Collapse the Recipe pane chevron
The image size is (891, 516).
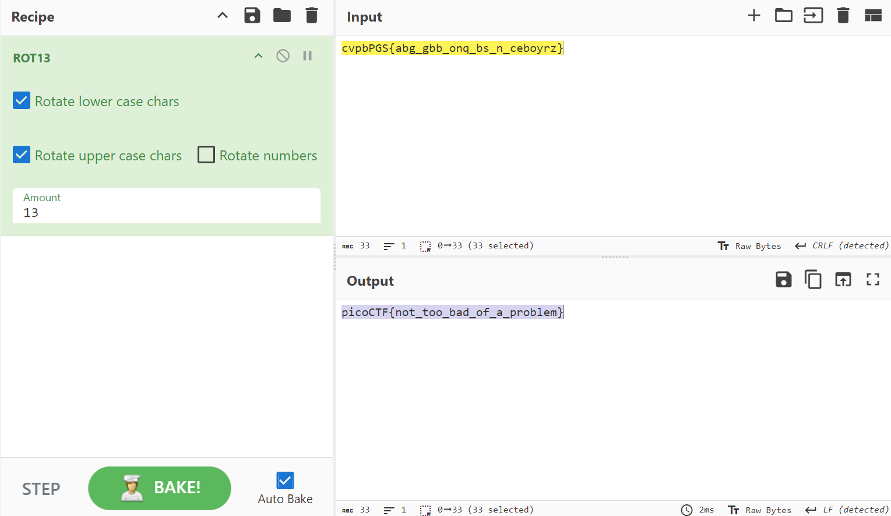coord(223,16)
